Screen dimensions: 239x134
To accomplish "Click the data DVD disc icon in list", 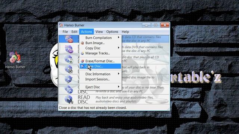I will point(69,49).
